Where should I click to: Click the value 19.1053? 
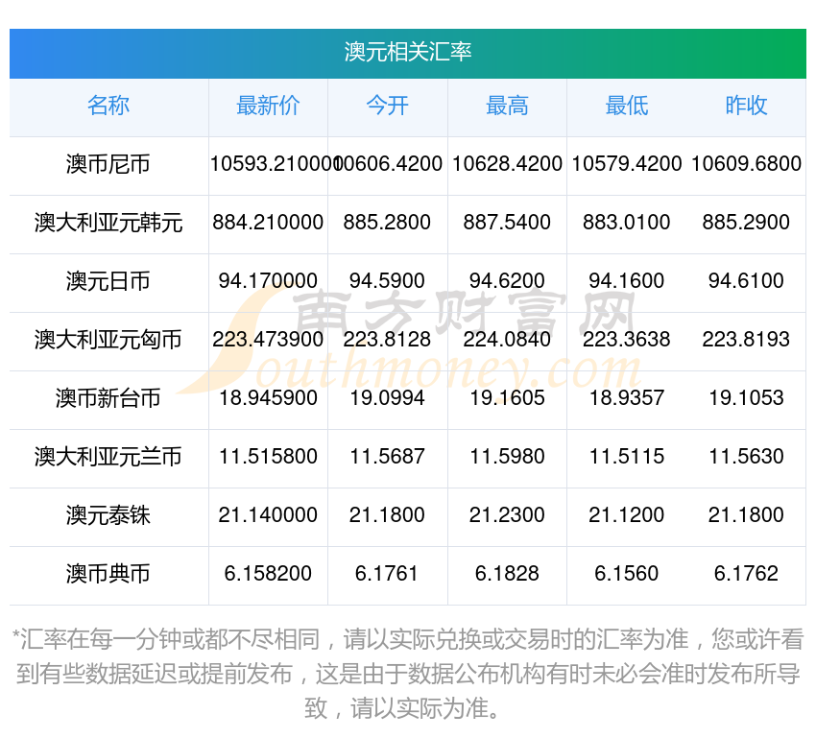click(x=746, y=398)
